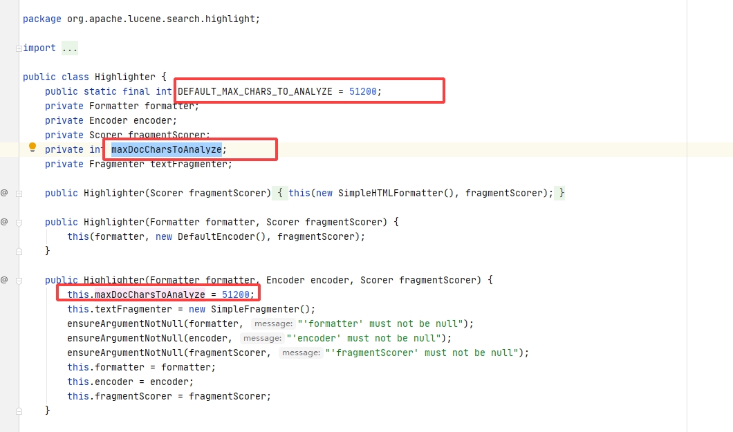This screenshot has height=432, width=733.
Task: Click 'Encoder encoder' parameter in third constructor
Action: 308,280
